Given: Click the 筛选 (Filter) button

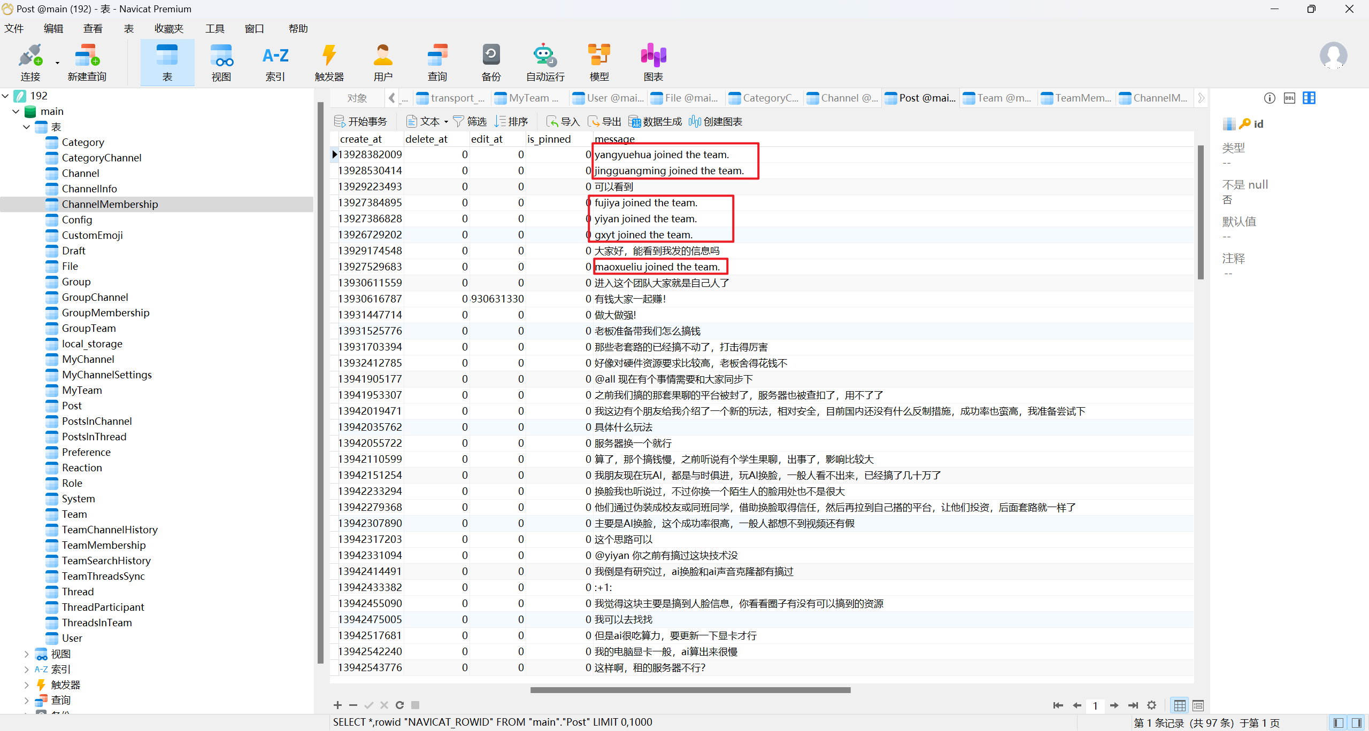Looking at the screenshot, I should click(x=470, y=121).
